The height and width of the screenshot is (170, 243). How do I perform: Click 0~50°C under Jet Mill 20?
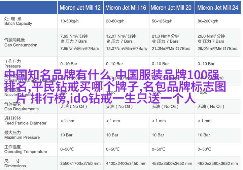click(x=159, y=149)
